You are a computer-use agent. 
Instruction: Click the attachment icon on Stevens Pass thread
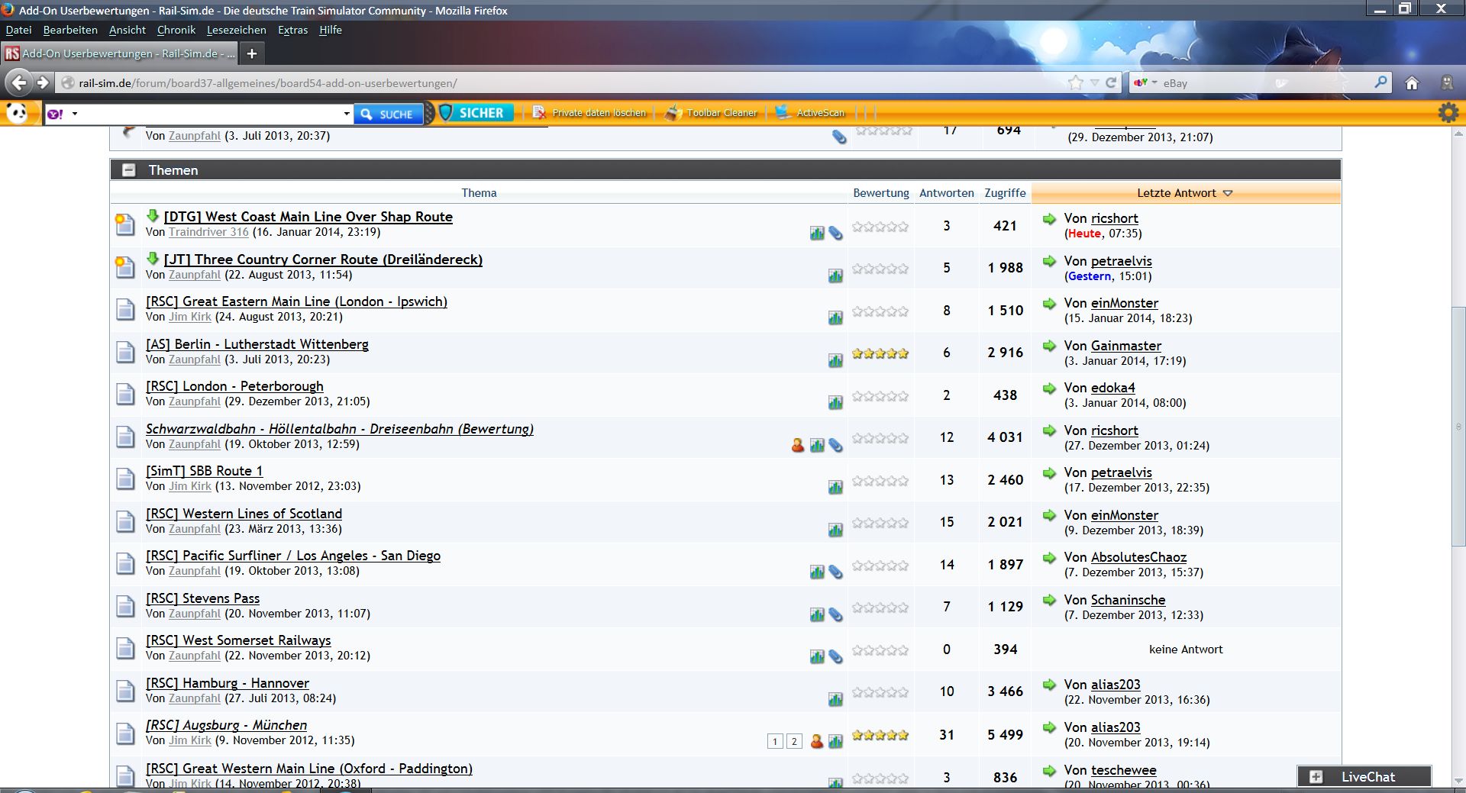click(x=836, y=614)
